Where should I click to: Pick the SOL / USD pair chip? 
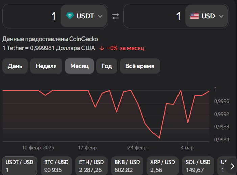point(198,166)
